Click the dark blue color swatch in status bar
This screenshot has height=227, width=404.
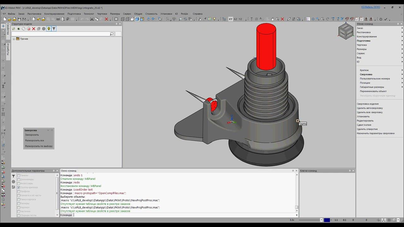tap(327, 220)
